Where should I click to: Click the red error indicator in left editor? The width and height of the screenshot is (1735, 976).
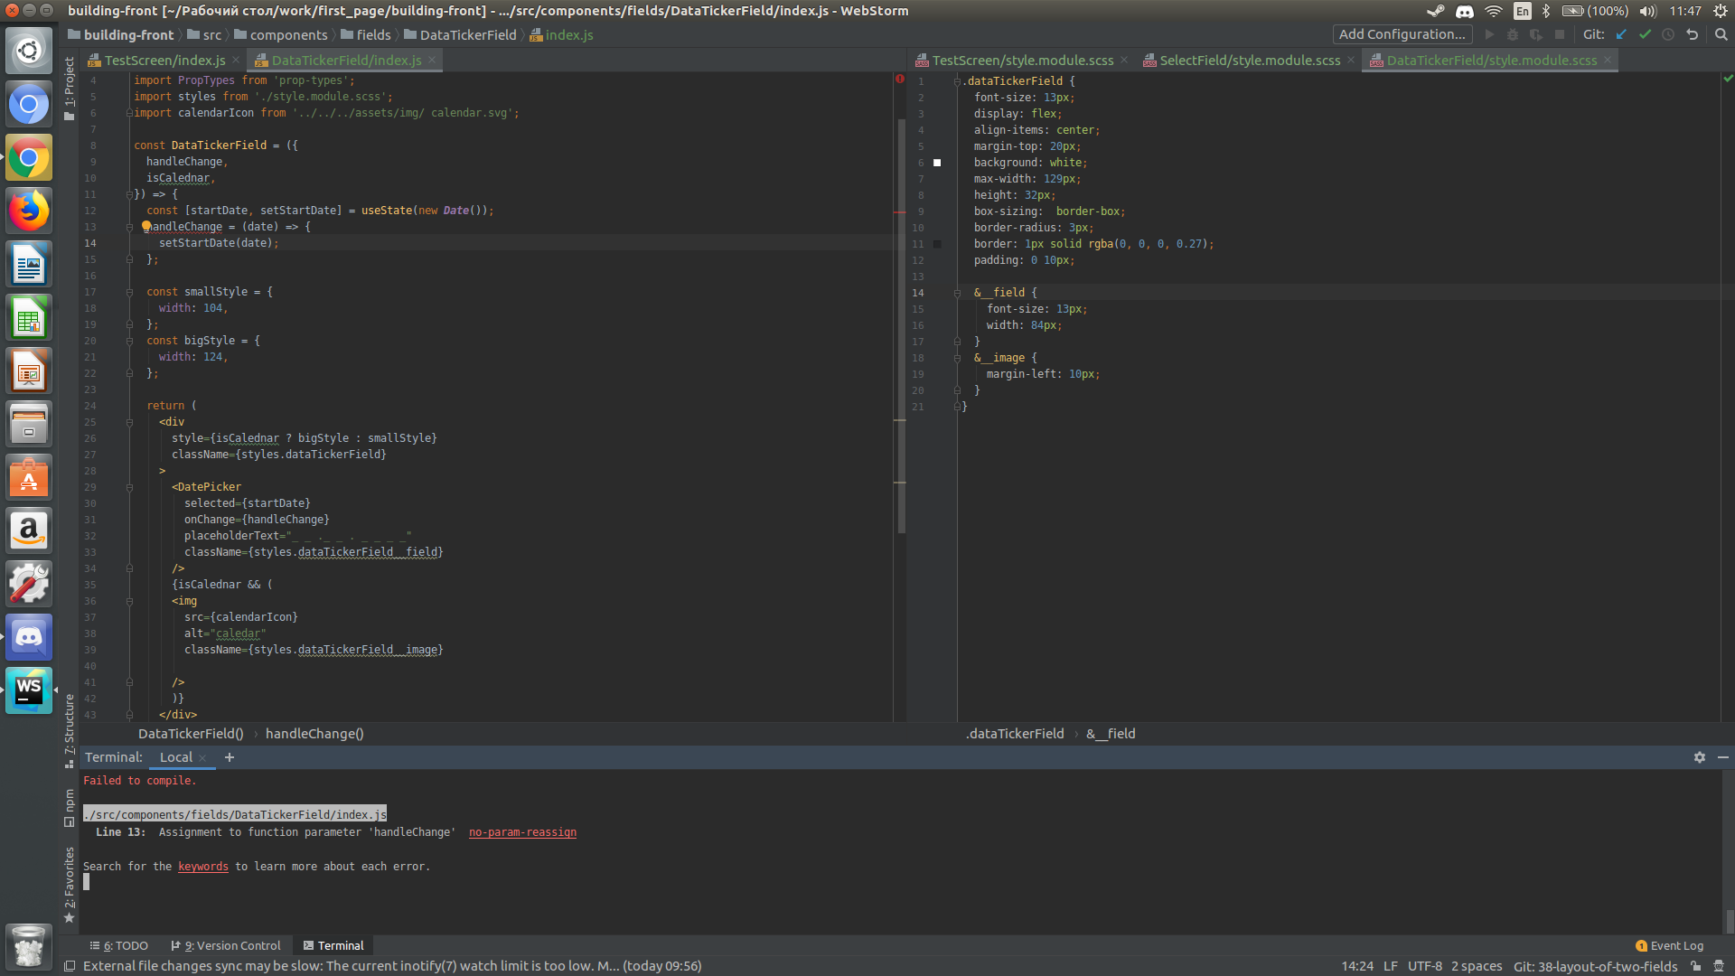(x=899, y=80)
